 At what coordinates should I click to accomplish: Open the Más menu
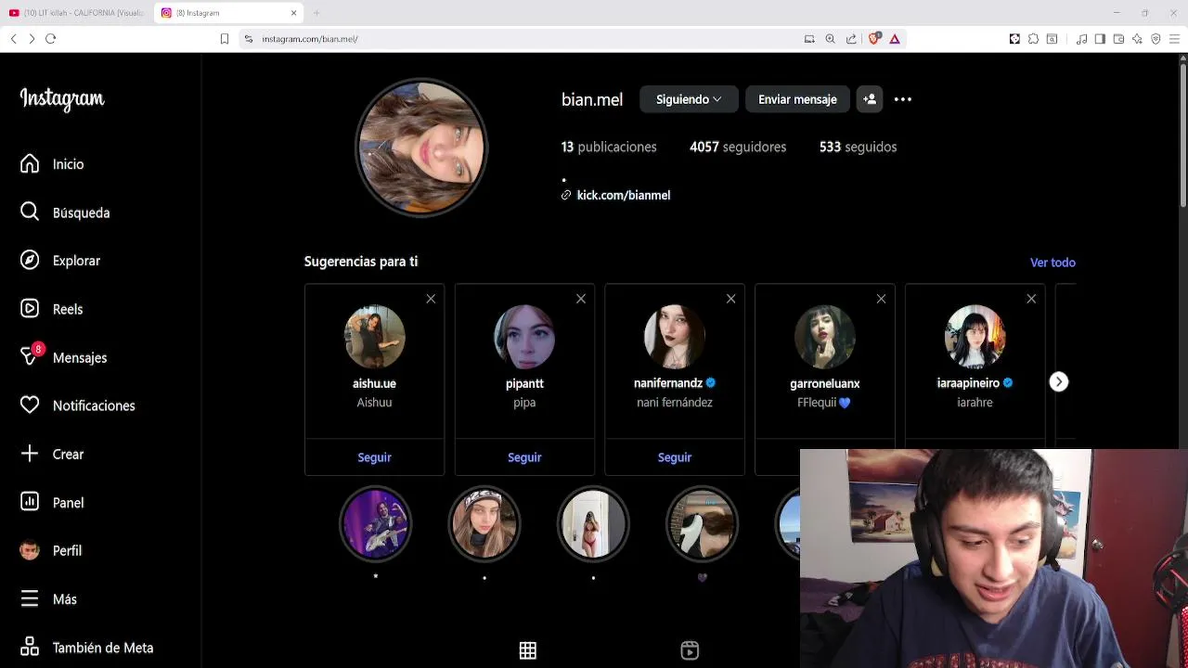pos(48,599)
